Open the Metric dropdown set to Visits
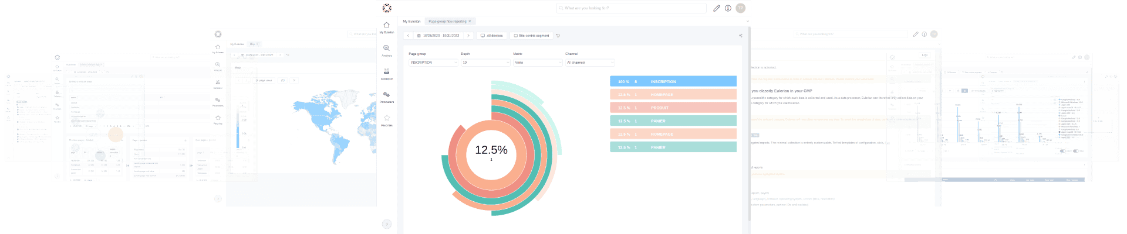Viewport: 1127px width, 234px height. (x=538, y=63)
